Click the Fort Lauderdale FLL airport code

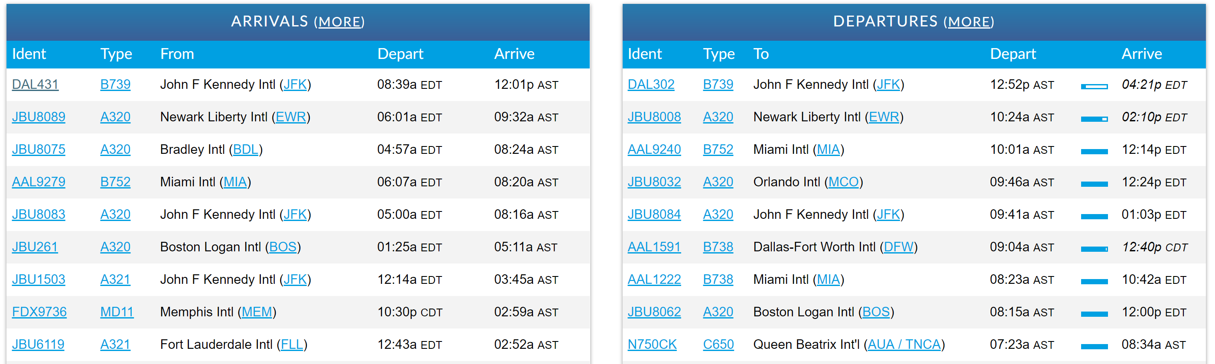(x=292, y=344)
